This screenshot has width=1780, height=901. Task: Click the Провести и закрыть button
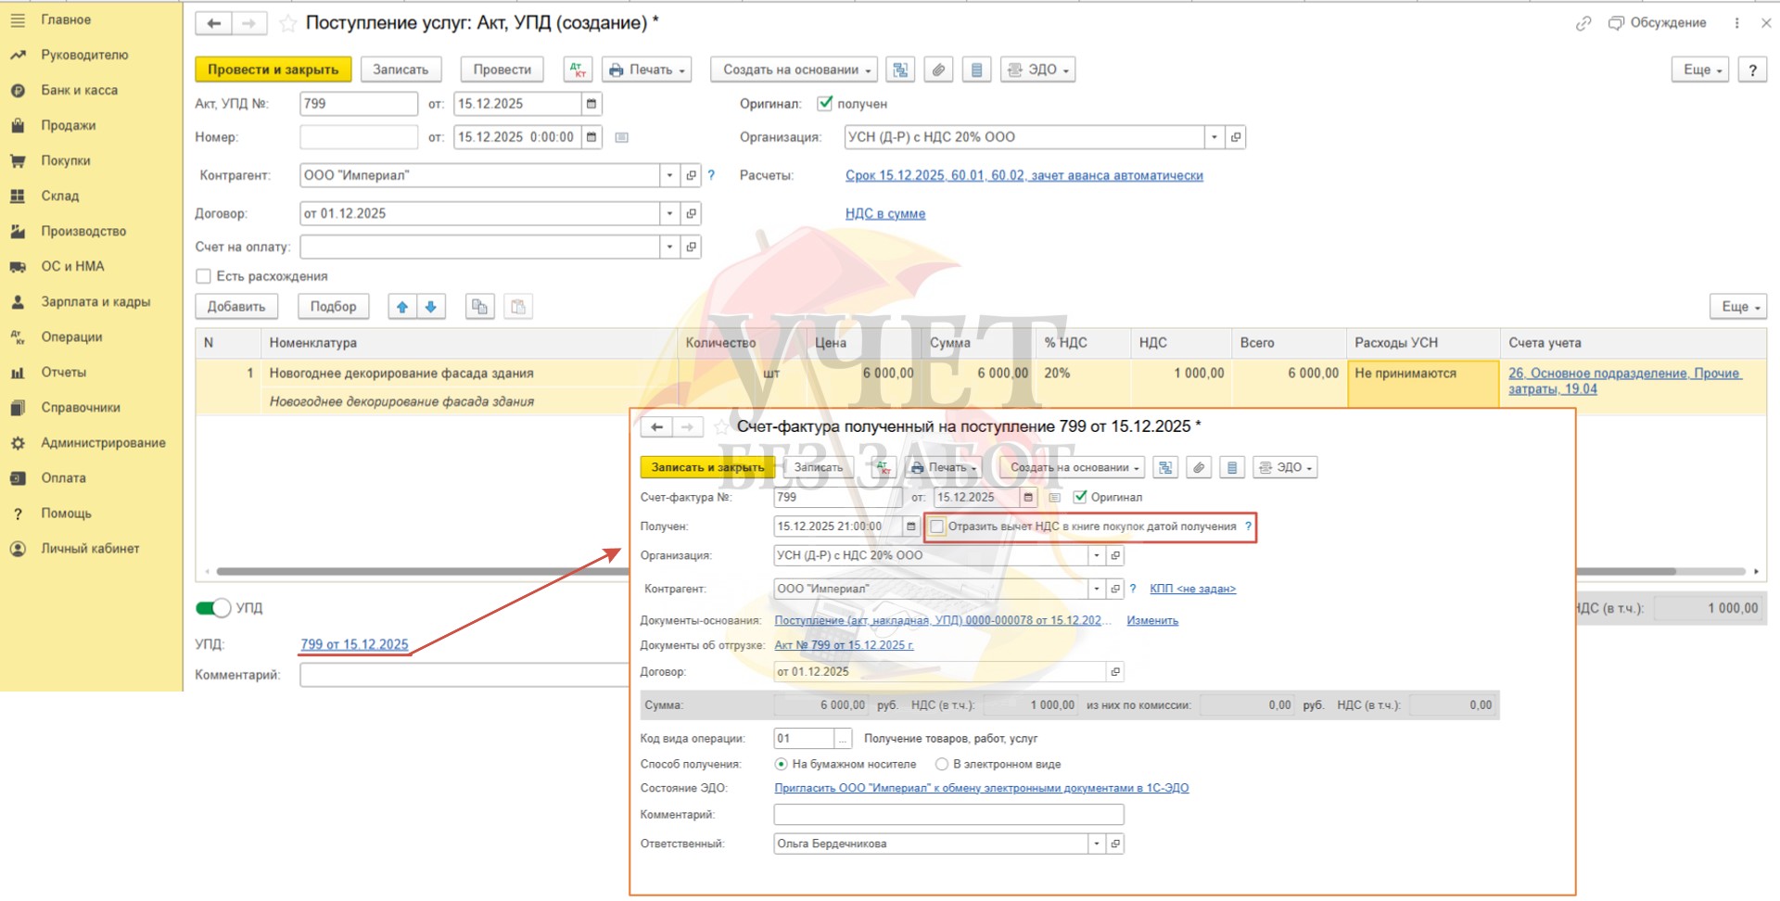[x=273, y=70]
